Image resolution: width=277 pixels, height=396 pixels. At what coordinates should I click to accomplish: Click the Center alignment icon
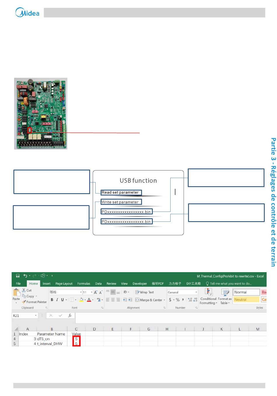pos(113,300)
